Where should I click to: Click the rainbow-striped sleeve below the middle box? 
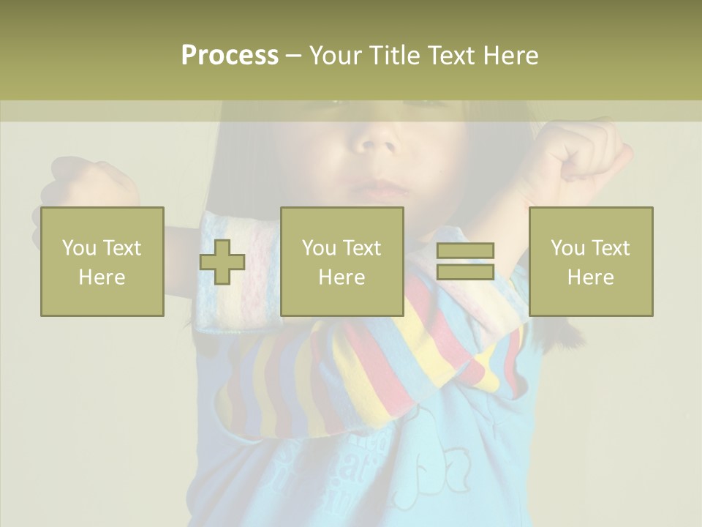click(351, 366)
